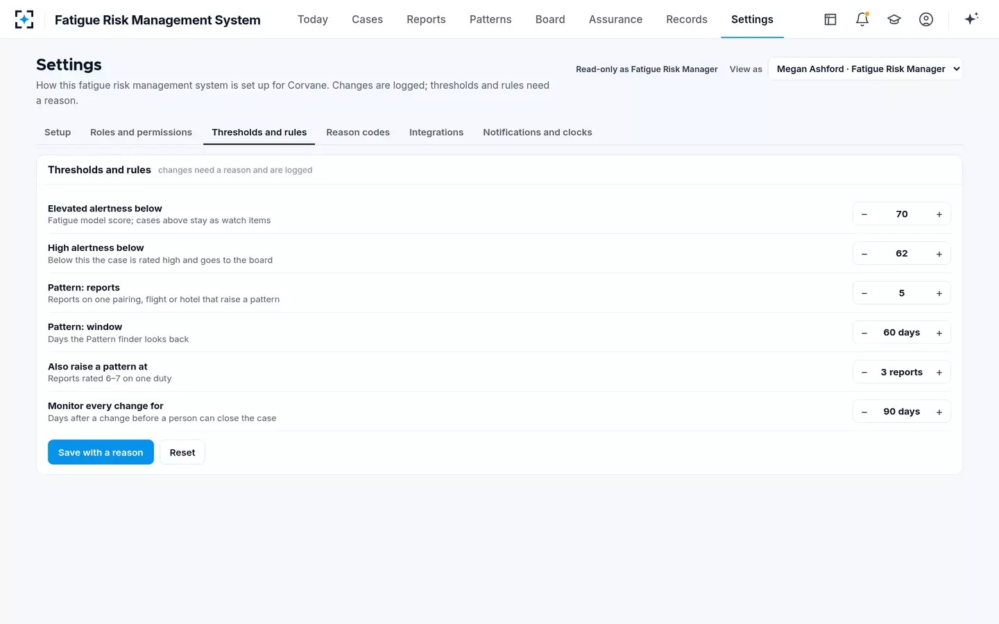Click the Elevated alertness value 70

(902, 214)
